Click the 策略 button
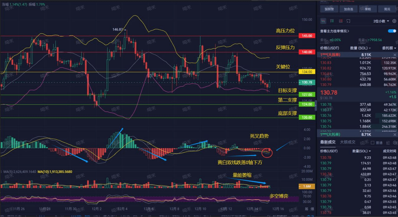398x217 pixels. point(368,9)
